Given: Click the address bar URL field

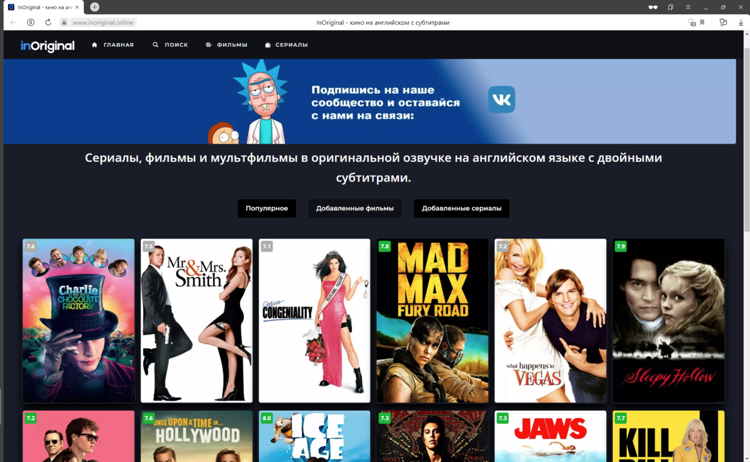Looking at the screenshot, I should pyautogui.click(x=103, y=22).
